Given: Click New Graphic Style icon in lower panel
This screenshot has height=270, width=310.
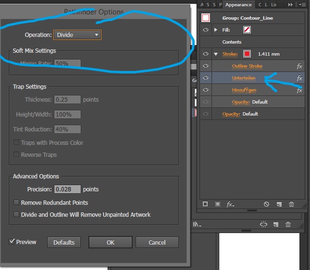Looking at the screenshot, I should pyautogui.click(x=275, y=224).
